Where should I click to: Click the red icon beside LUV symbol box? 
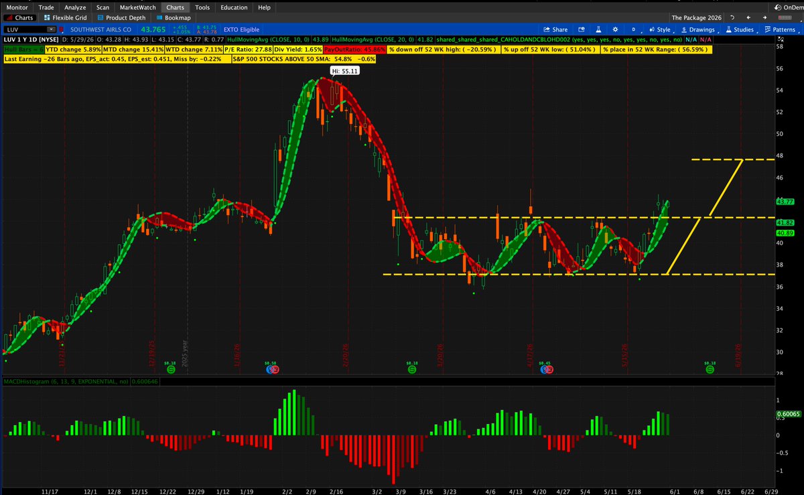(x=61, y=29)
